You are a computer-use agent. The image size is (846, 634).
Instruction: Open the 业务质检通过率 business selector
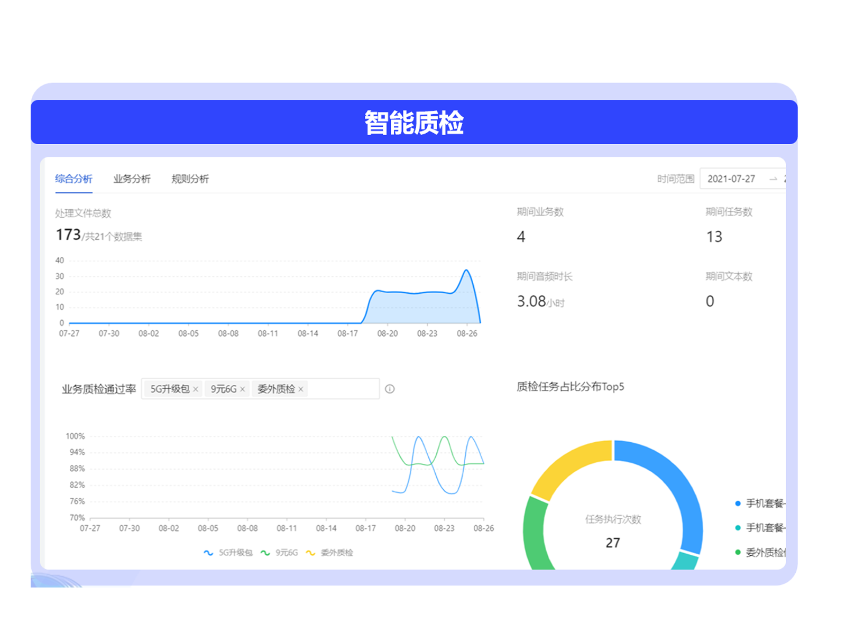260,389
